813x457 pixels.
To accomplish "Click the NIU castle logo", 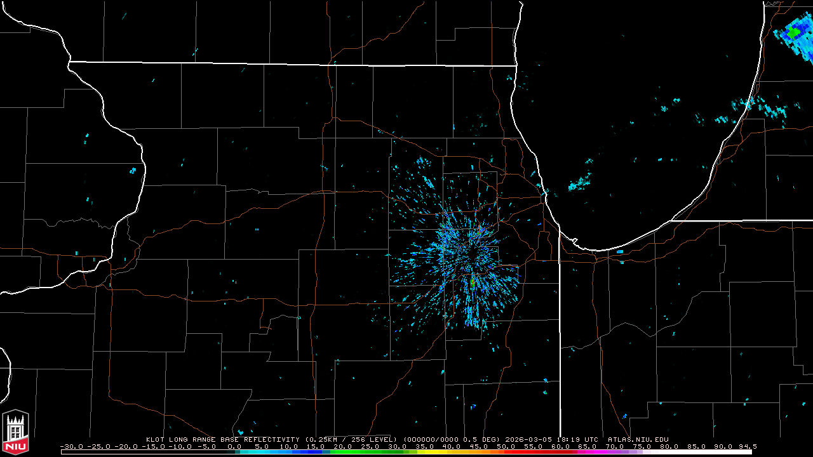I will pos(15,432).
